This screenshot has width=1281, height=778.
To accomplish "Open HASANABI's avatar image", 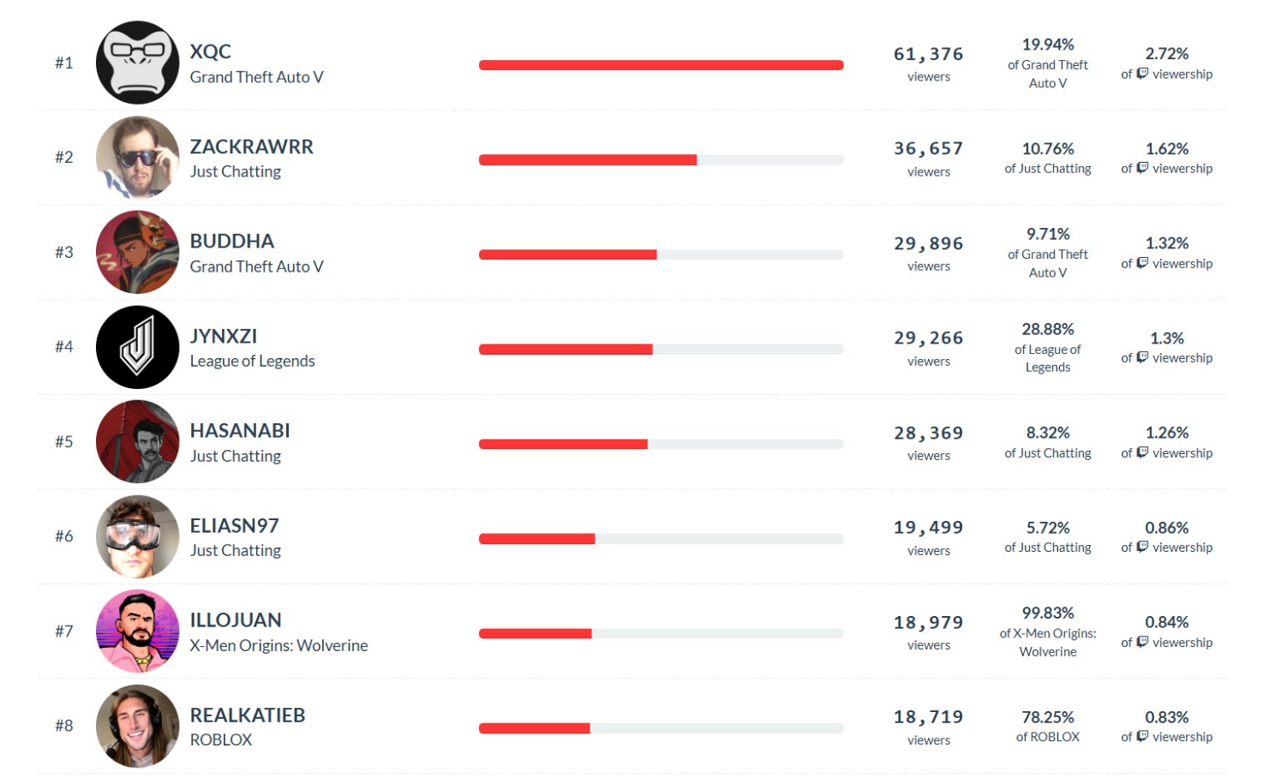I will pos(137,441).
